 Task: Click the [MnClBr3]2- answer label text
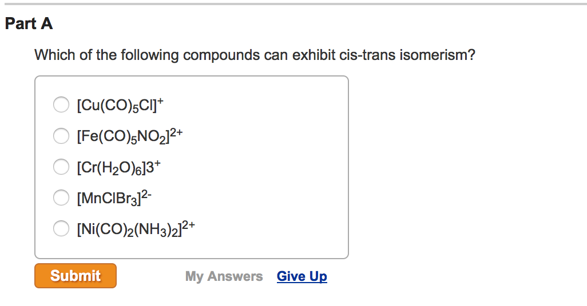114,198
